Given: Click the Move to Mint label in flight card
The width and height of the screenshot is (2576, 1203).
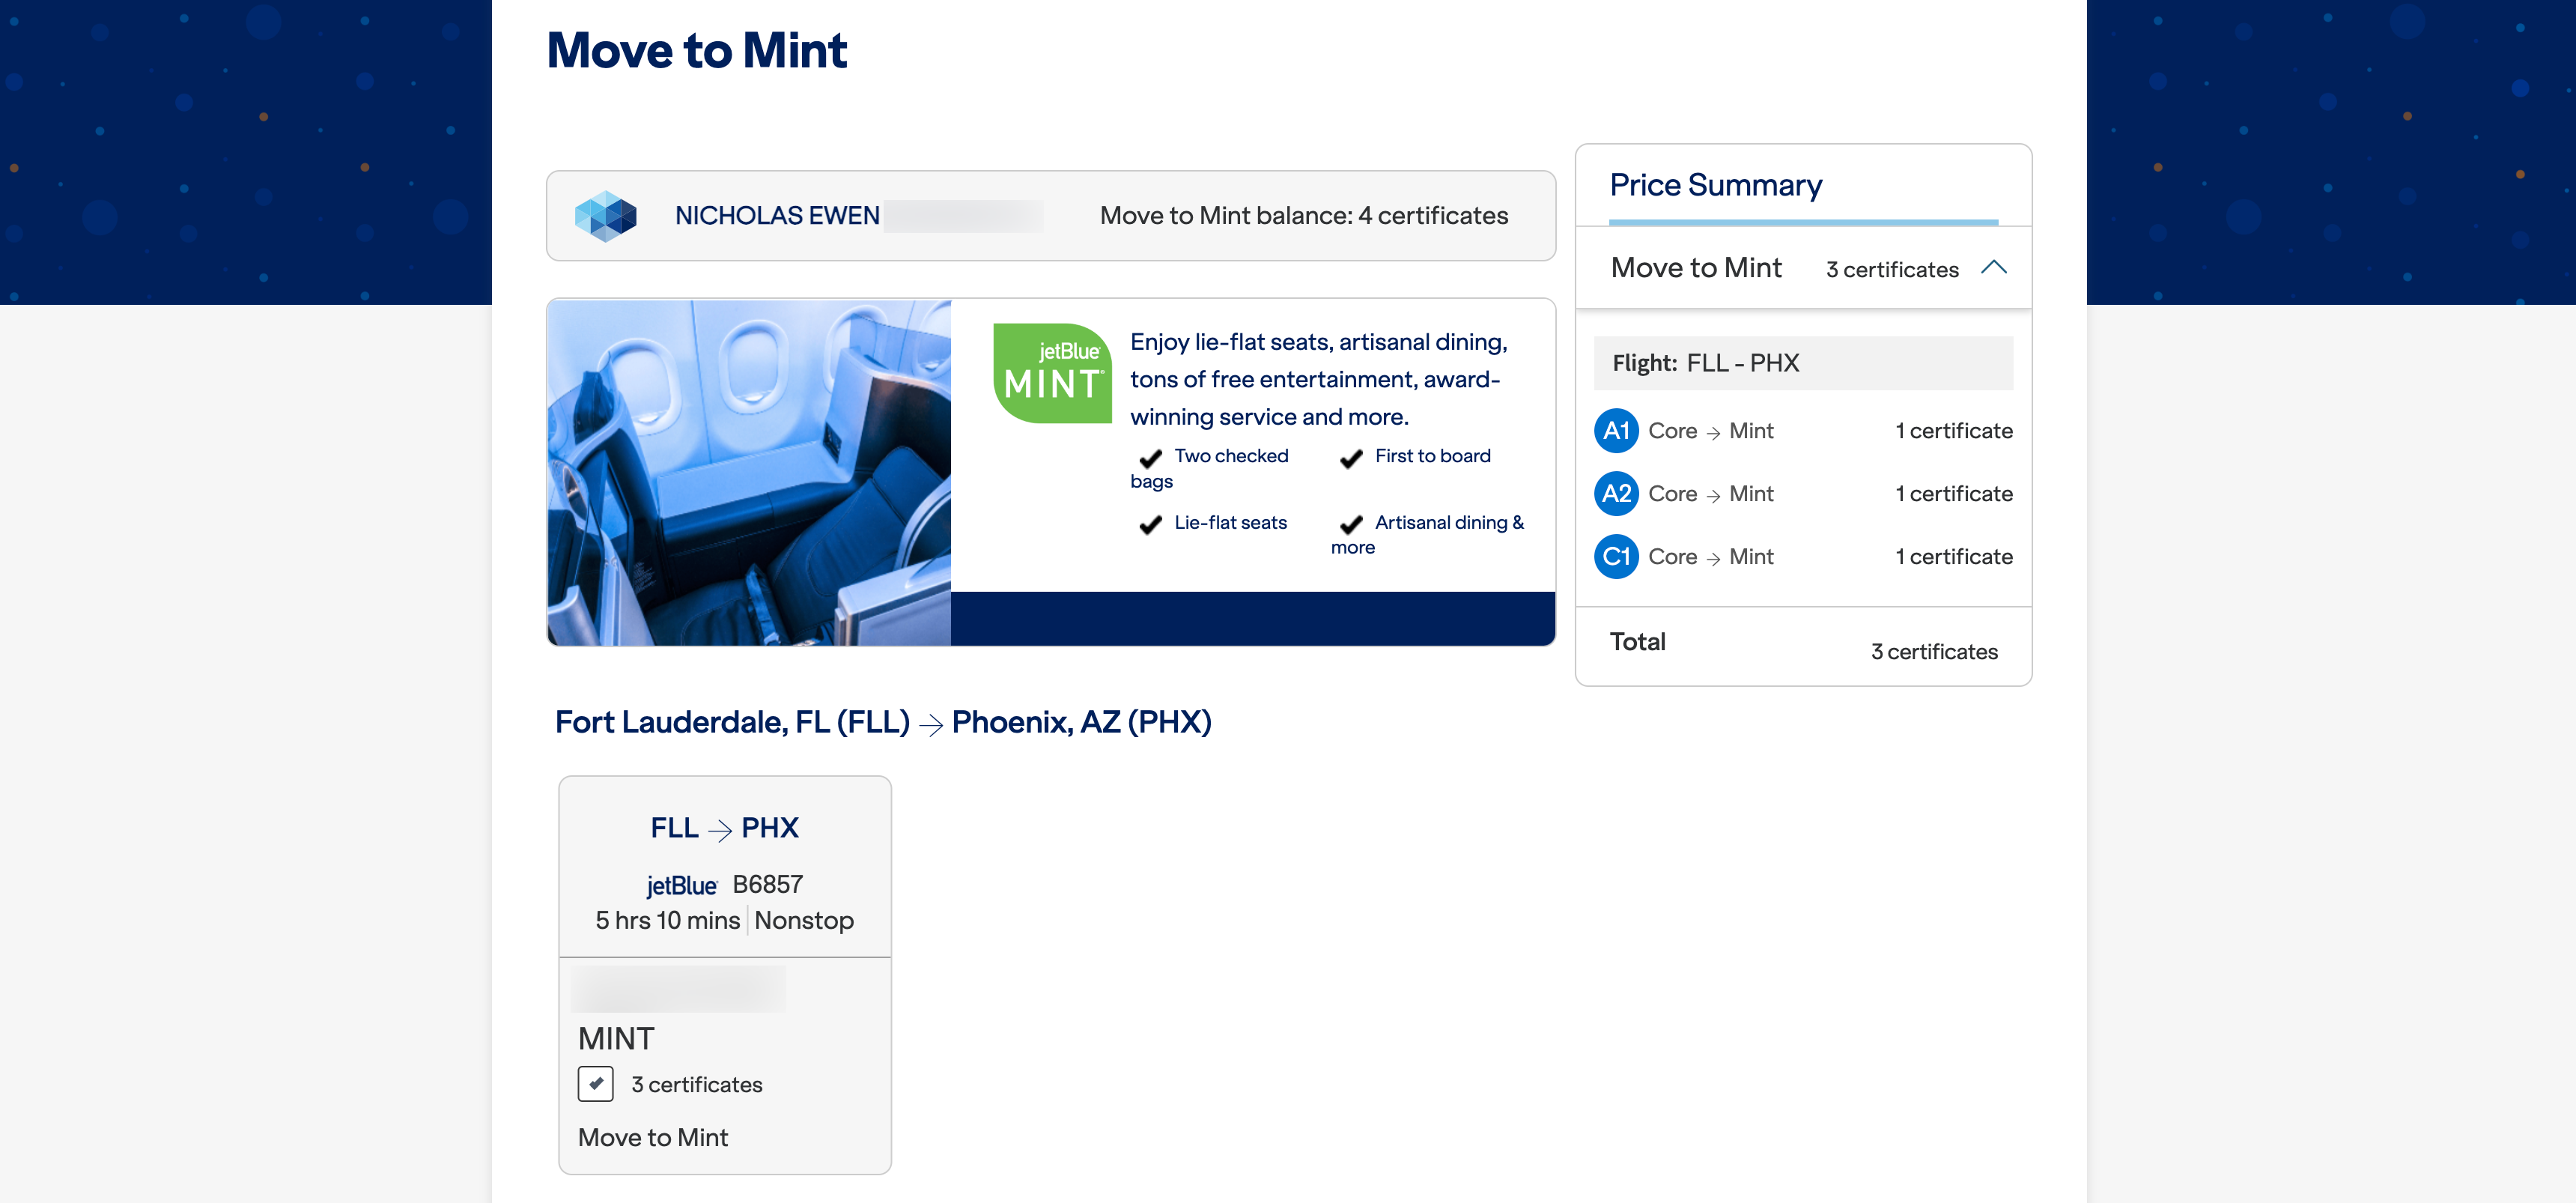Looking at the screenshot, I should click(x=653, y=1137).
